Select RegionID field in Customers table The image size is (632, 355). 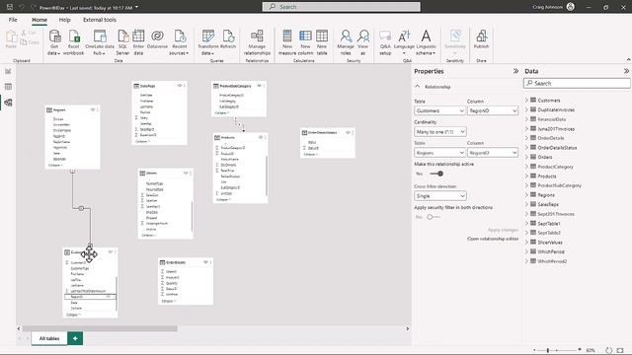90,297
